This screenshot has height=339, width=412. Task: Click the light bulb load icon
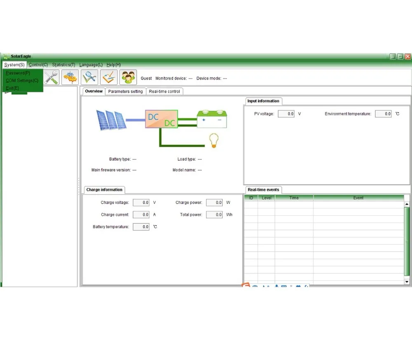point(213,140)
